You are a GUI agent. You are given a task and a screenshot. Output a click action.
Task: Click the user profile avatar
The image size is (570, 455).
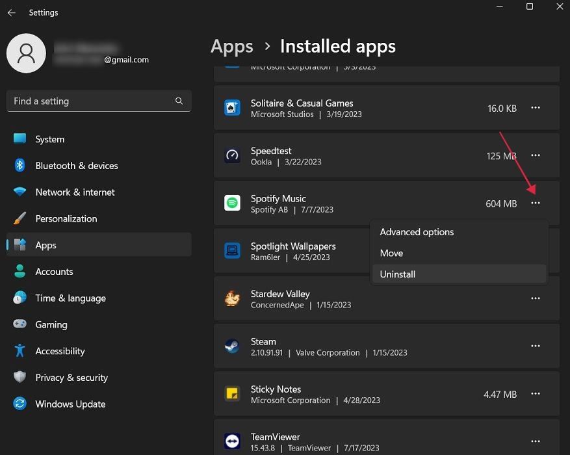coord(26,53)
